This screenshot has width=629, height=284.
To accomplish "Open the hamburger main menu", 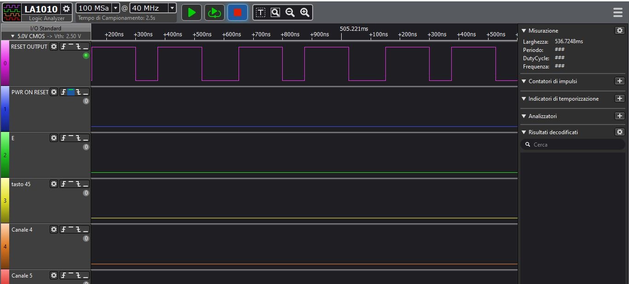I will (618, 12).
